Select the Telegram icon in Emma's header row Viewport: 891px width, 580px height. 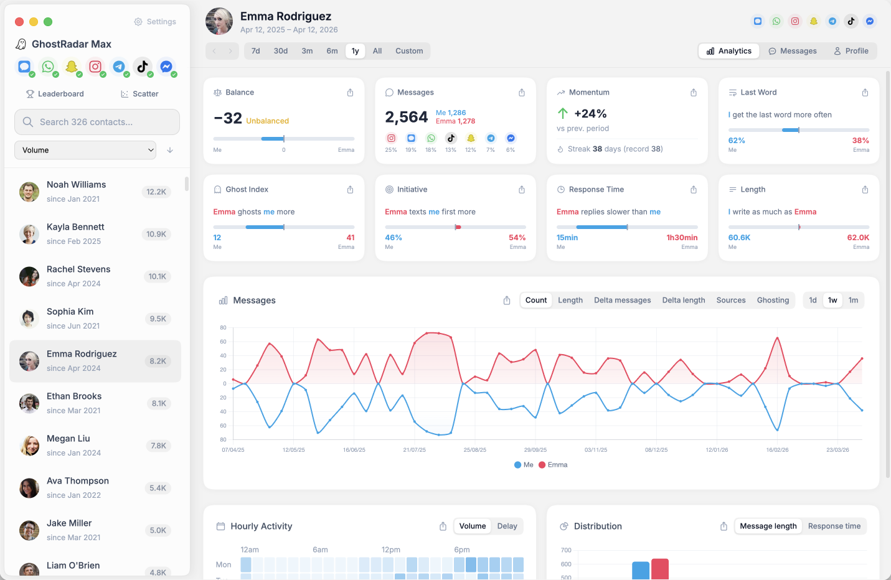(x=832, y=21)
